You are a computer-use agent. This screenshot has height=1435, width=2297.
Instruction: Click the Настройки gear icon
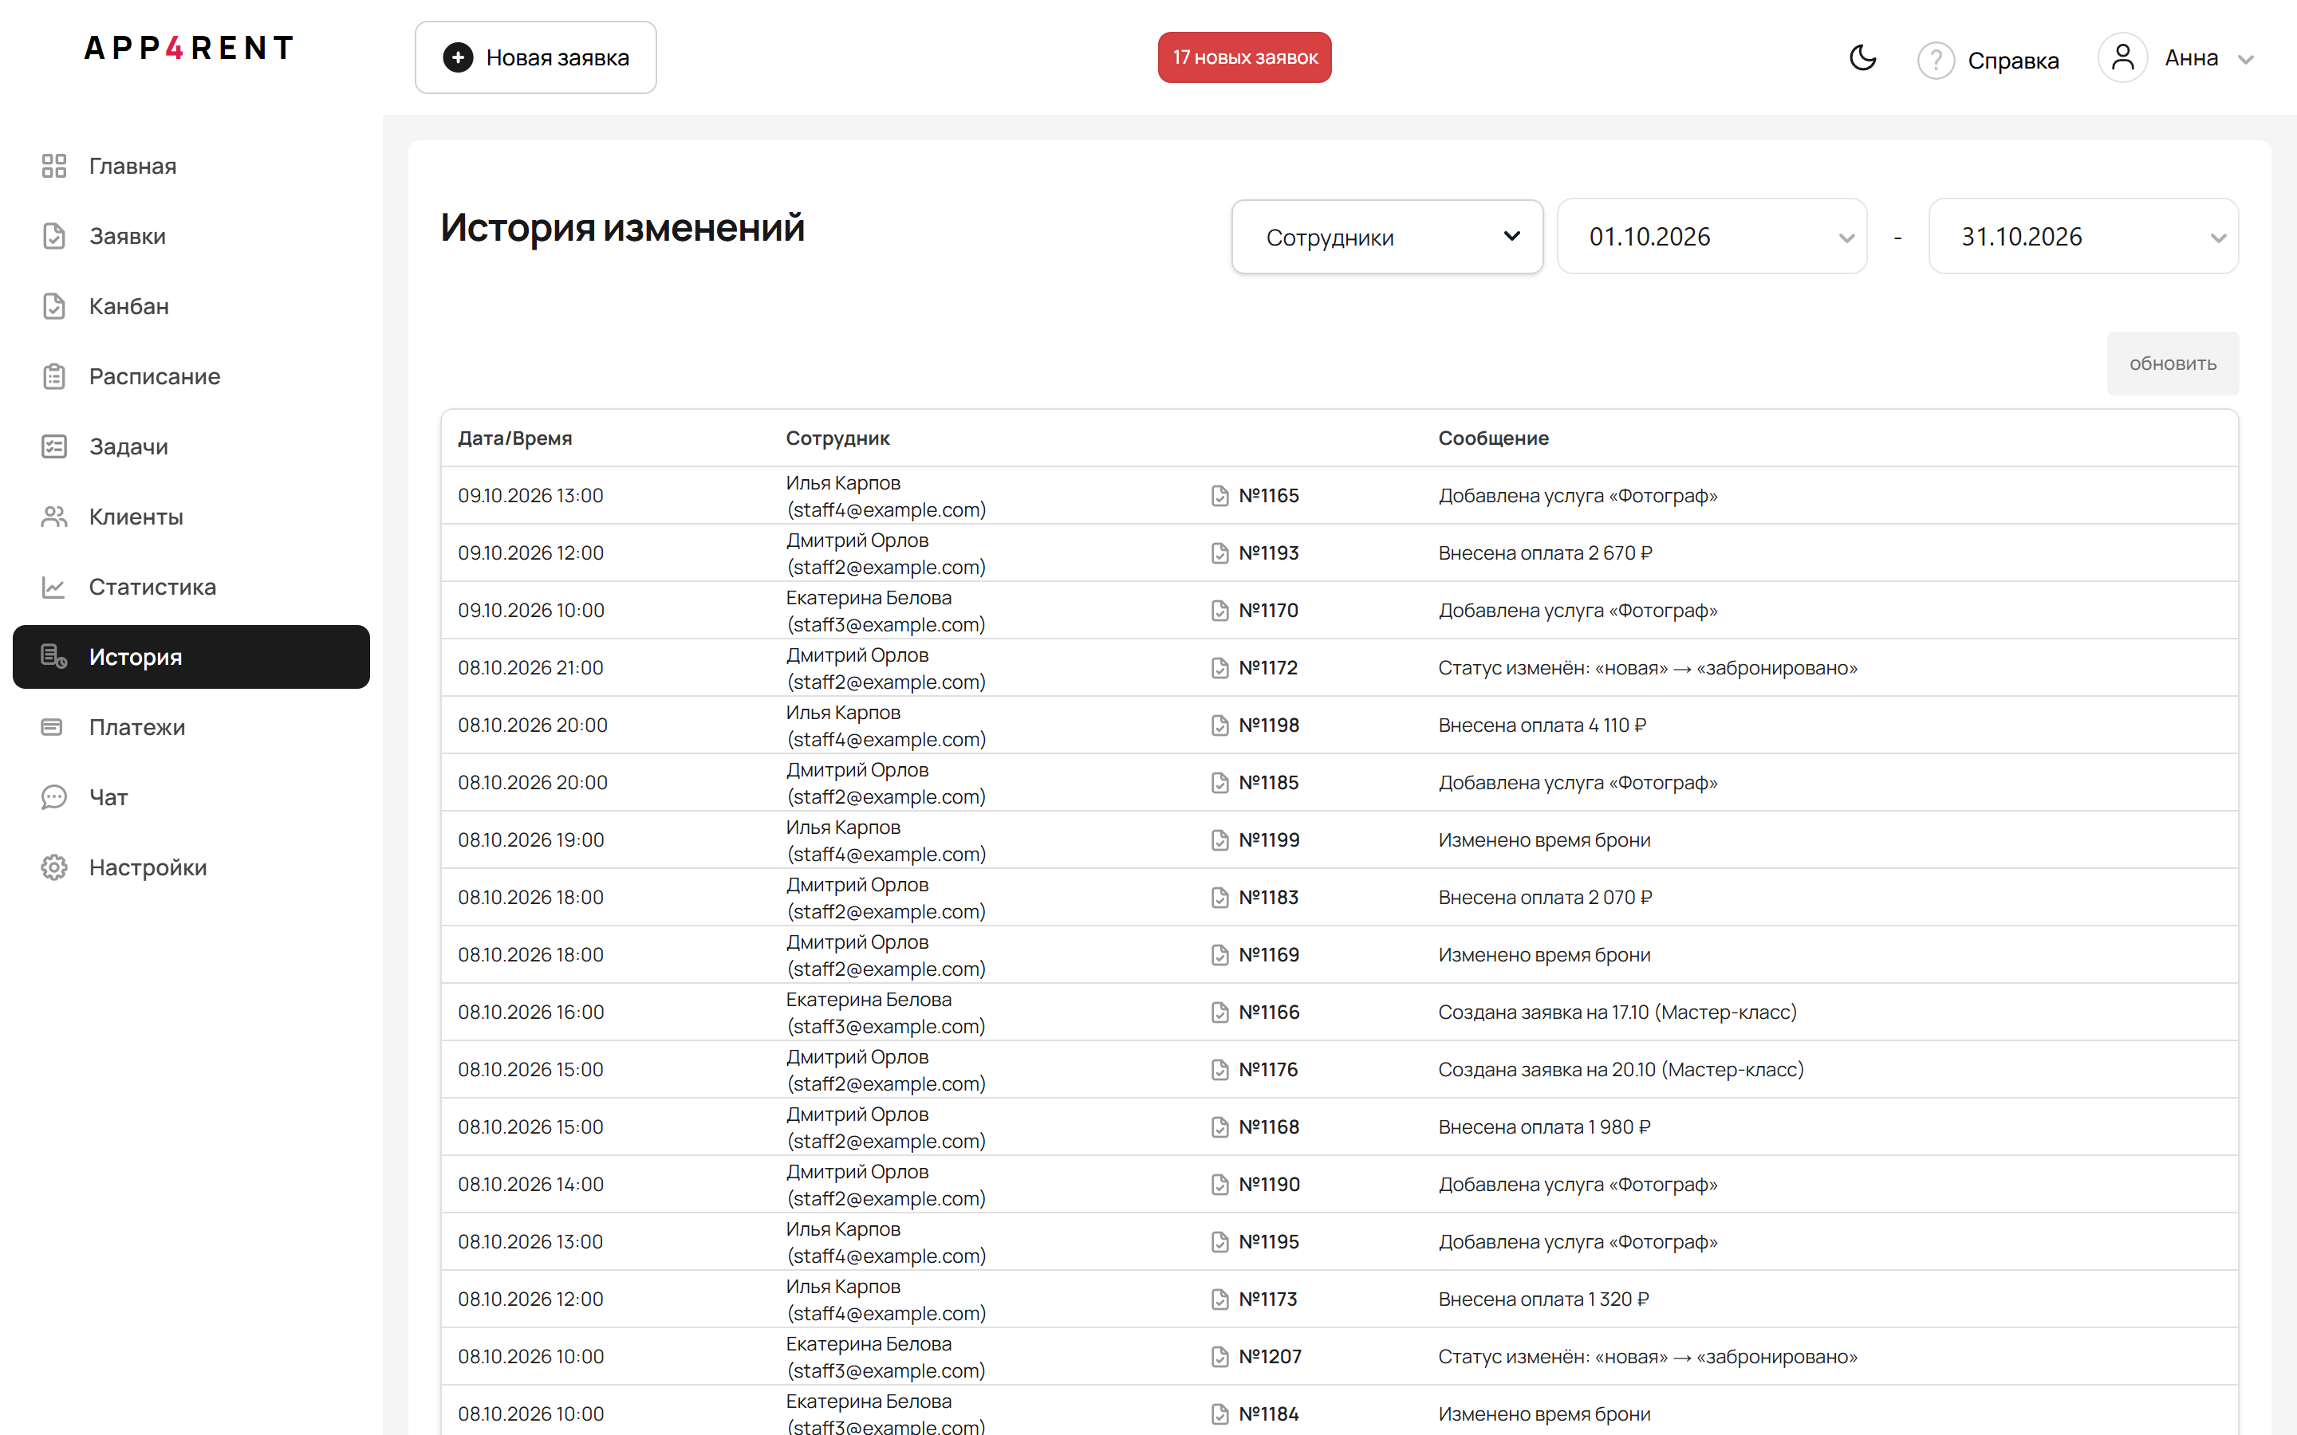pos(54,867)
